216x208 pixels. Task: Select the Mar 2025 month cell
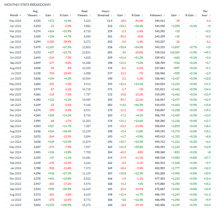15,95
